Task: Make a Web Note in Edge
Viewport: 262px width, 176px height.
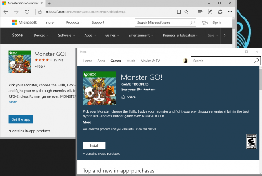Action: (210, 12)
